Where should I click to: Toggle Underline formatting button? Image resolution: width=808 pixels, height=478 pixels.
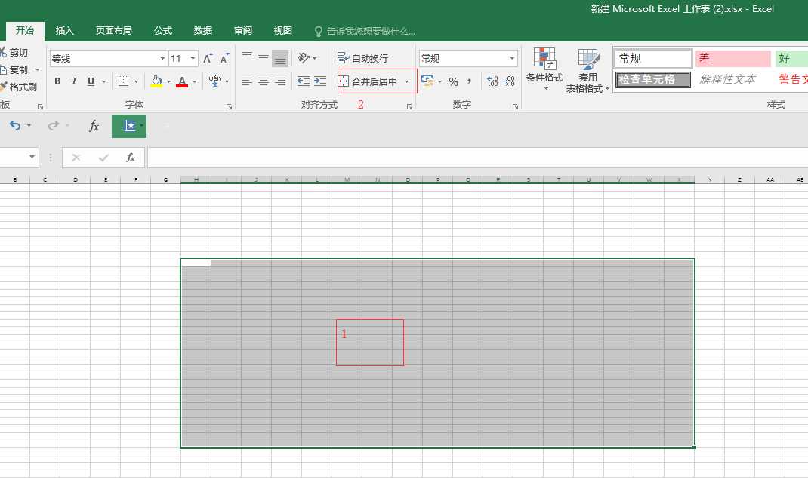click(x=91, y=81)
